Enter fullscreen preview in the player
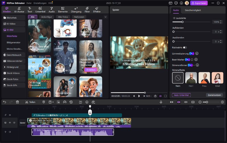Screen dimensions: 227x143 coord(165,96)
